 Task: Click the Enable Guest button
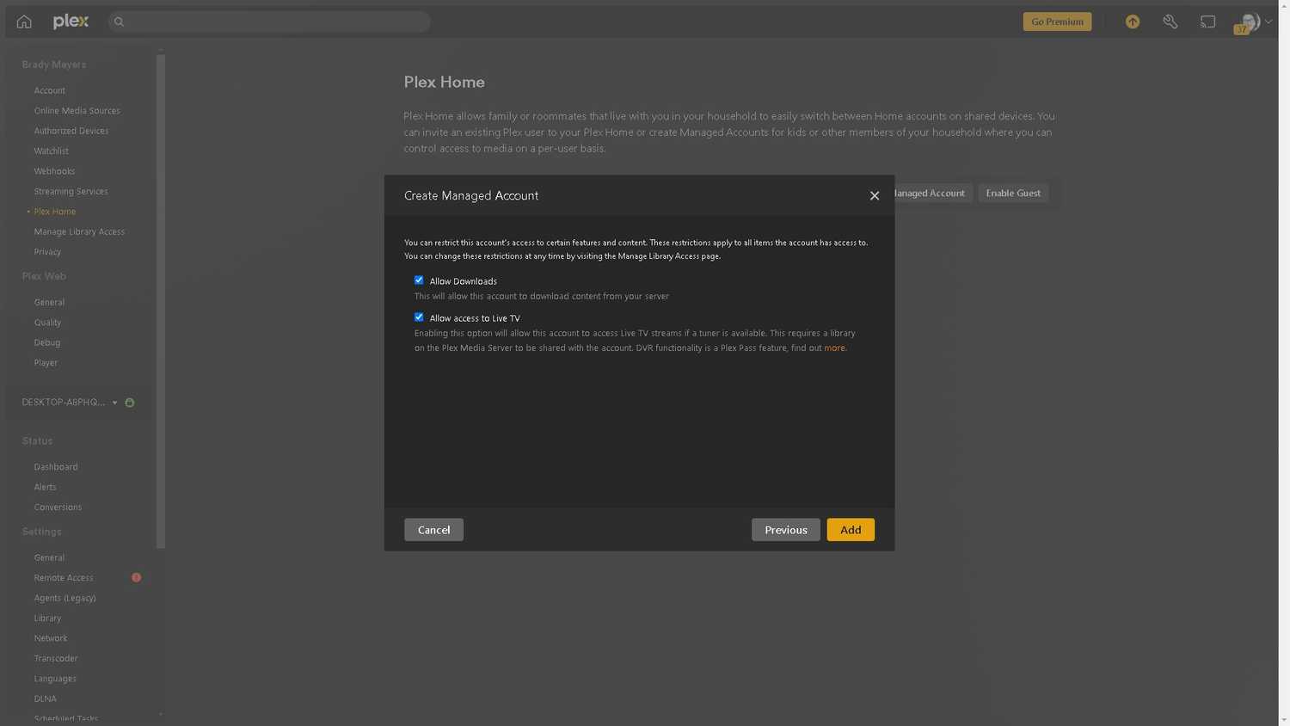[x=1013, y=193]
